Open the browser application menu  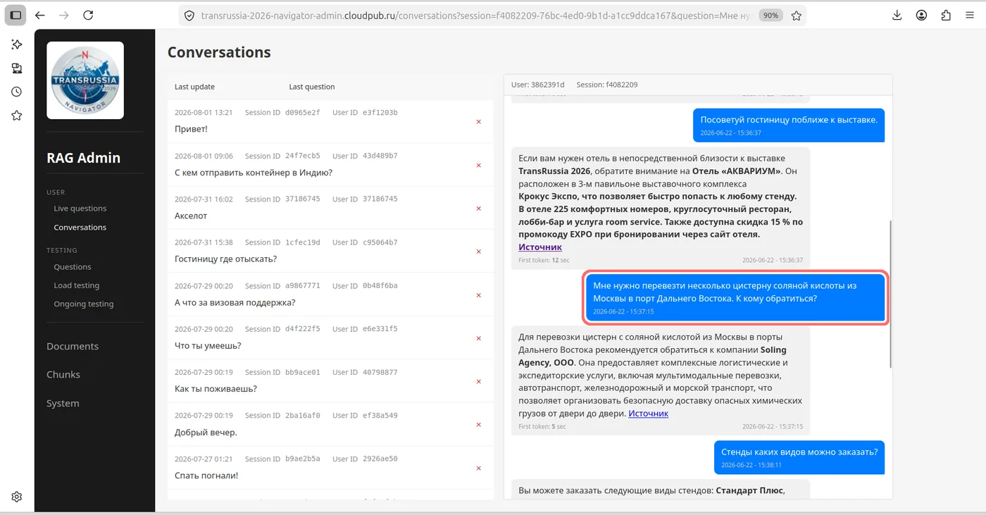click(x=970, y=15)
